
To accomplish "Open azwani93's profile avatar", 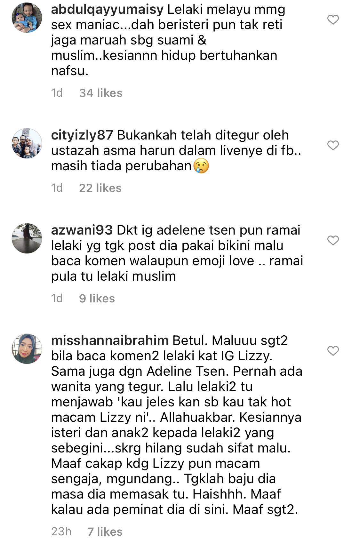I will (x=27, y=238).
